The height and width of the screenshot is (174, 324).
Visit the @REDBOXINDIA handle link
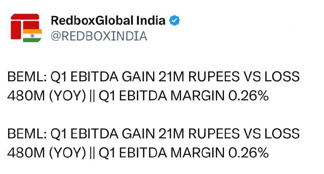[x=99, y=36]
